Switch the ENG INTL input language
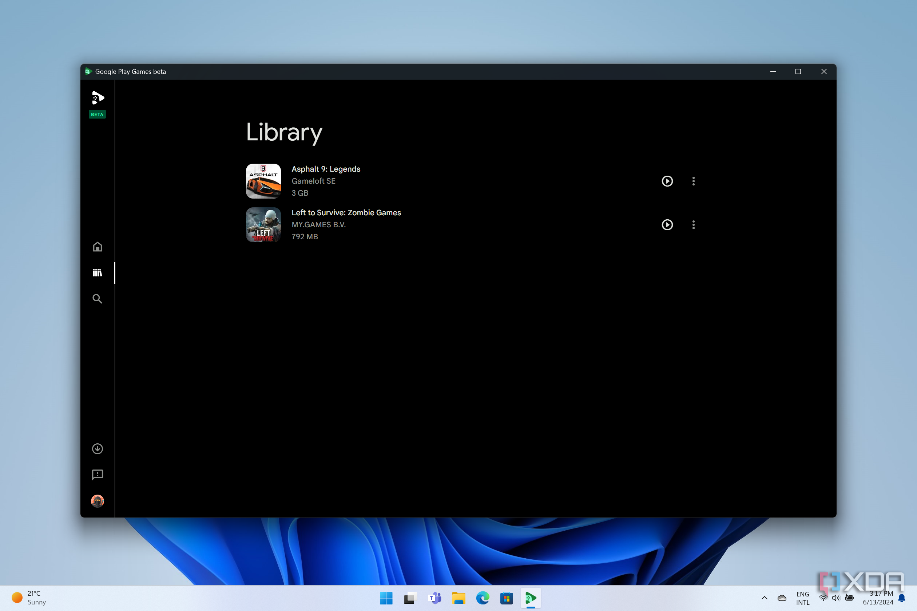 [803, 598]
